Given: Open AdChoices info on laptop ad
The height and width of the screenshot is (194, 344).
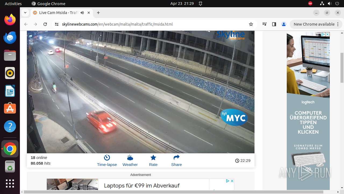Looking at the screenshot, I should 228,181.
